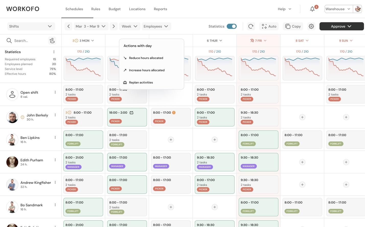Image resolution: width=365 pixels, height=227 pixels.
Task: Click the refresh schedule icon
Action: [x=251, y=26]
